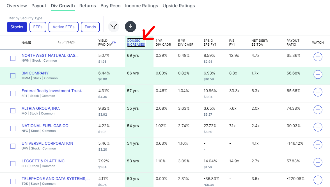Viewport: 330px width, 187px height.
Task: Select the 27.72% EPS growth value
Action: pos(210,126)
